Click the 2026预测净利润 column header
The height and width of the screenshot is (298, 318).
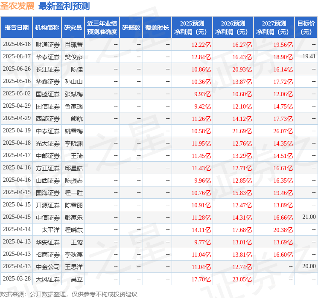pyautogui.click(x=233, y=28)
